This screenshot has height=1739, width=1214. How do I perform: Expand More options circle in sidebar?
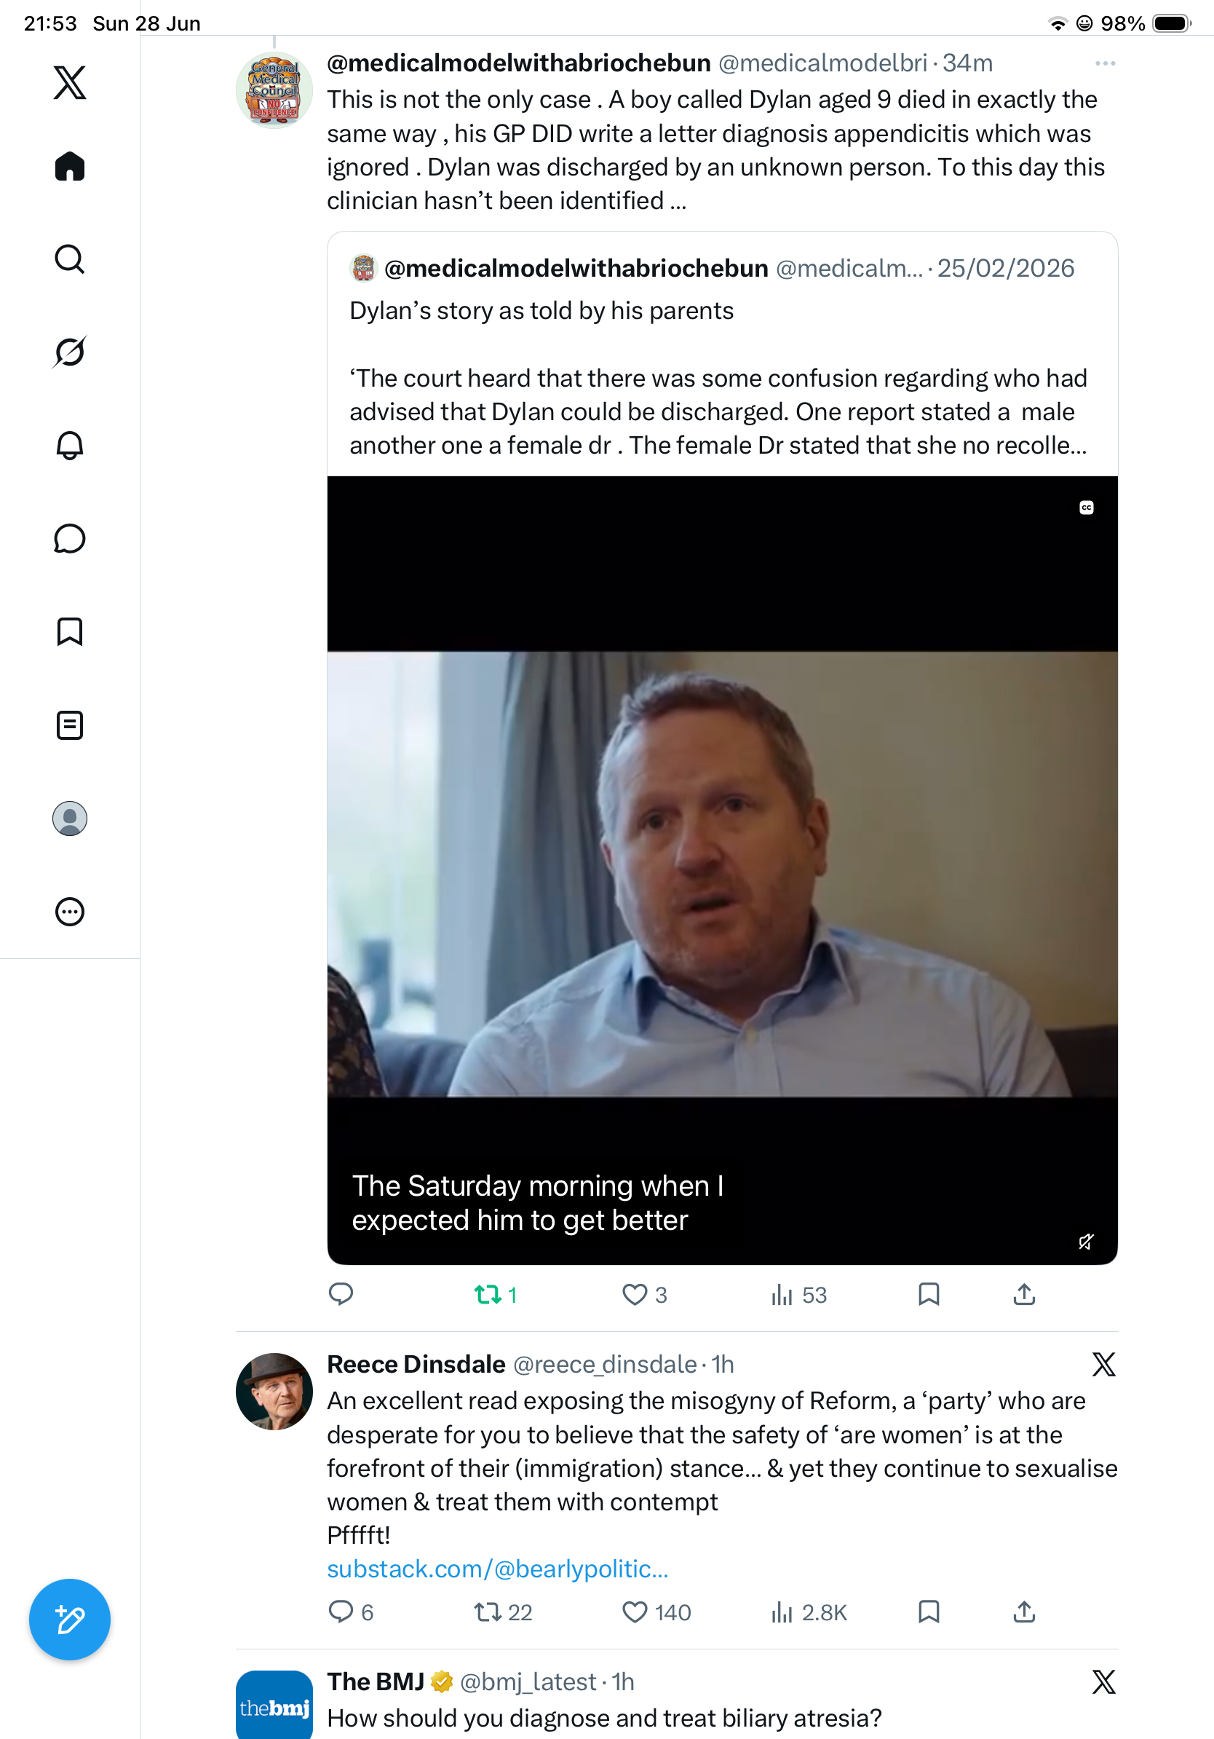pos(70,911)
